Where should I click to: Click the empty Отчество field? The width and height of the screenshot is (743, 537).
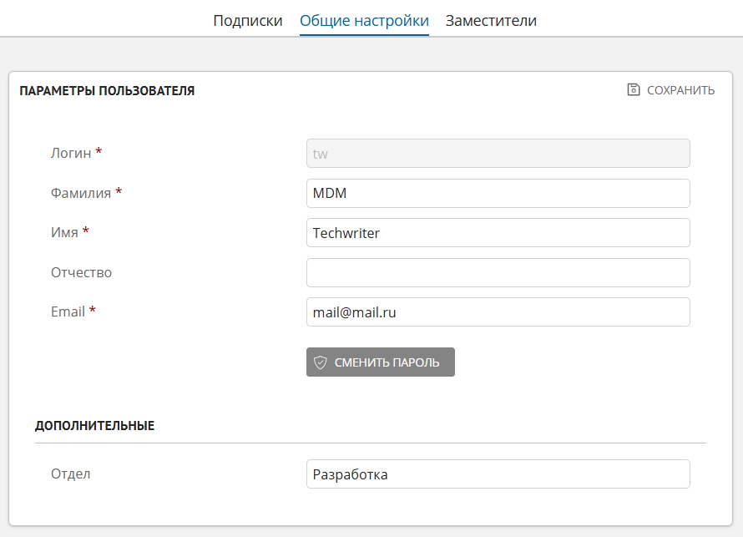click(498, 272)
